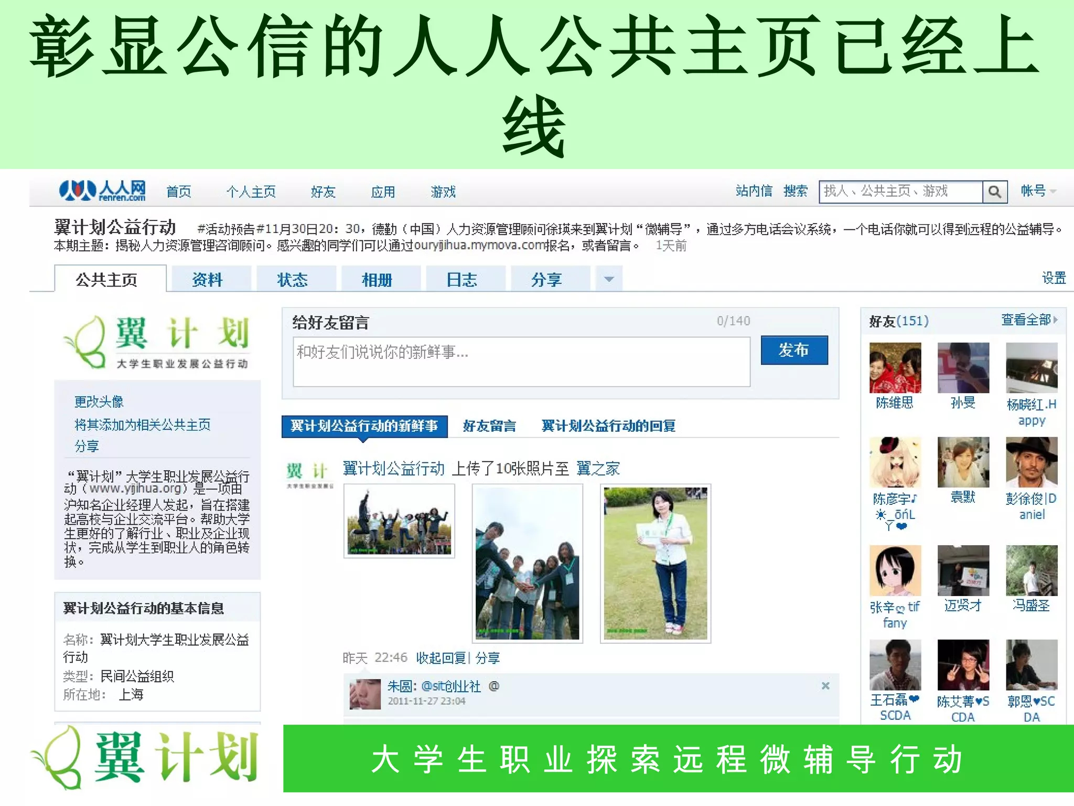This screenshot has height=806, width=1074.
Task: Click the 迈贤才 name link
Action: (x=963, y=606)
